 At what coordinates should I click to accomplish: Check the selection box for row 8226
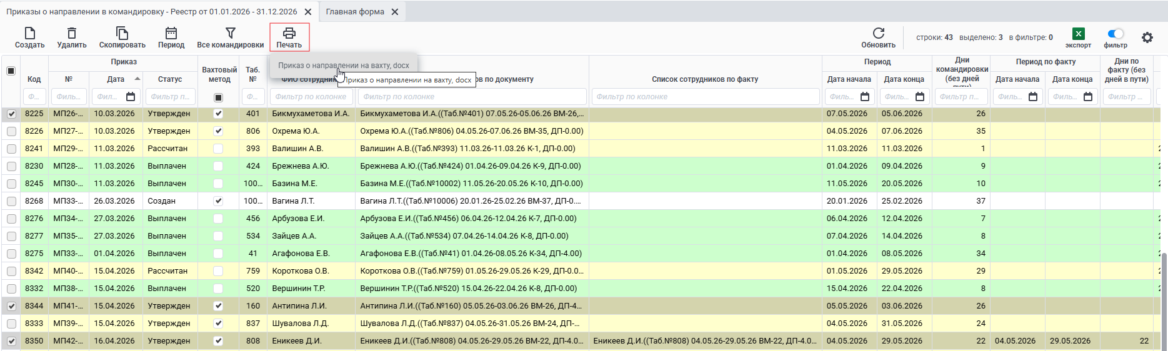click(x=11, y=131)
